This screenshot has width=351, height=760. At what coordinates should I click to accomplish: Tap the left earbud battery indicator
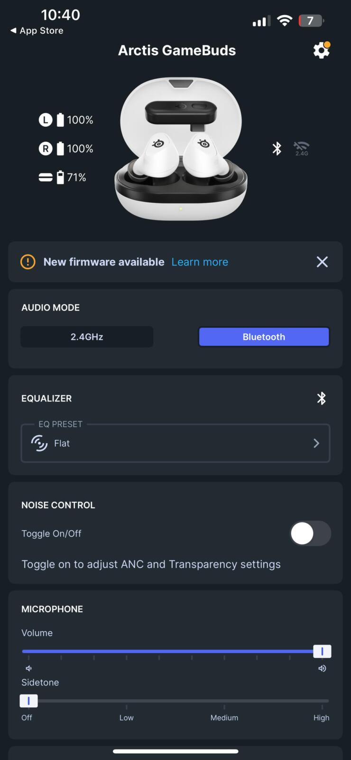(66, 120)
